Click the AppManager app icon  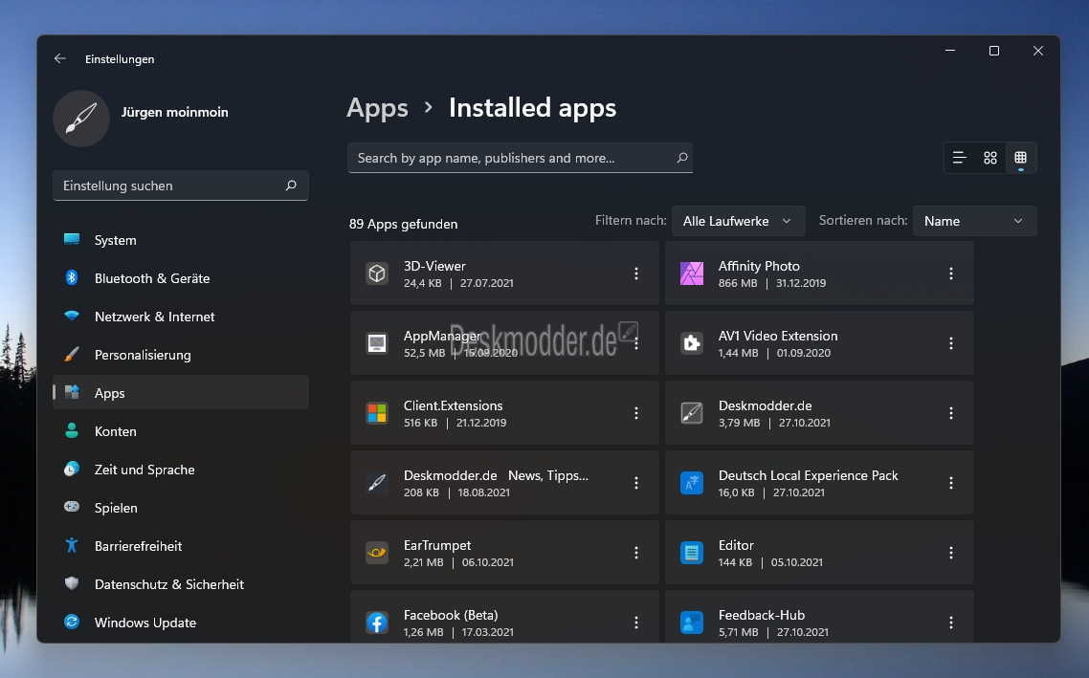pos(377,343)
